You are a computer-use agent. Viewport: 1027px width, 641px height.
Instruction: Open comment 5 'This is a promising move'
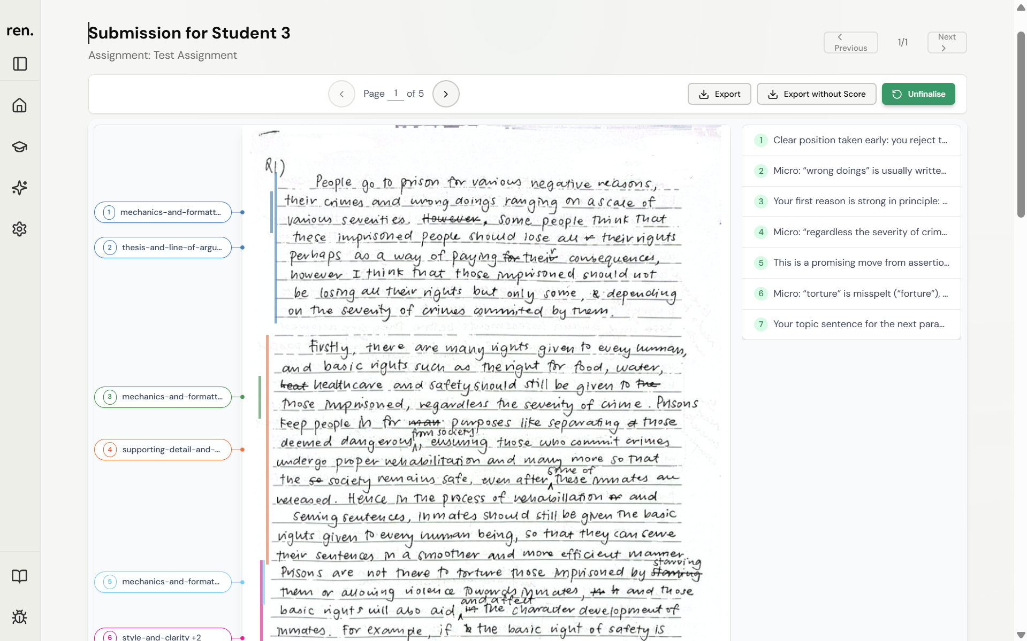click(851, 262)
